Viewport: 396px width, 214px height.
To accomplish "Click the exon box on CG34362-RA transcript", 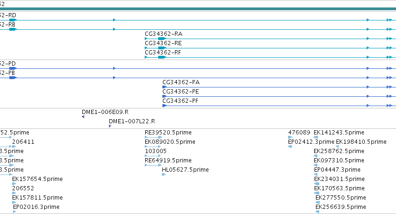I will pos(162,39).
